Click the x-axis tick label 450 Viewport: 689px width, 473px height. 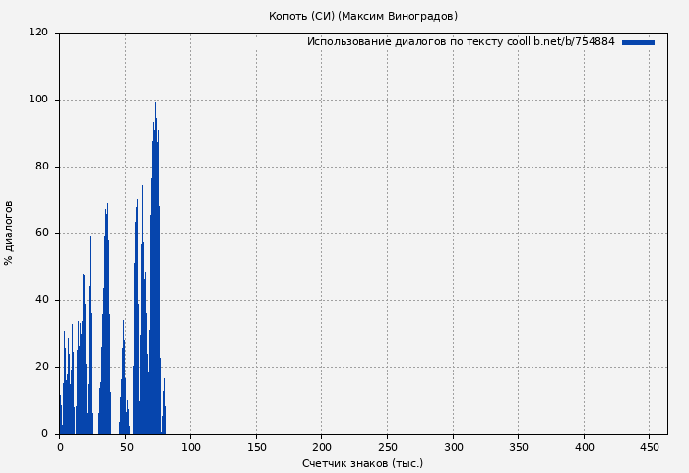(x=649, y=447)
